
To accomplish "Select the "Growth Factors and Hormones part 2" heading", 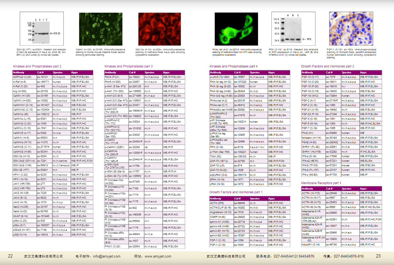I will tap(327, 66).
